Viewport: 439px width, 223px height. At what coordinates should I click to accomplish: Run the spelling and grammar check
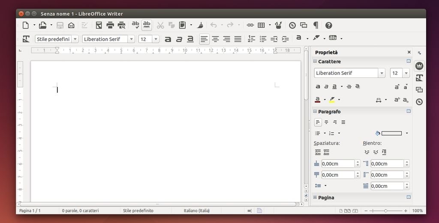click(x=135, y=25)
